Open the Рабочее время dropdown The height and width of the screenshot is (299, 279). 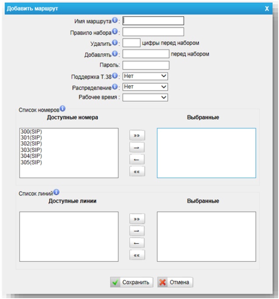pyautogui.click(x=145, y=98)
